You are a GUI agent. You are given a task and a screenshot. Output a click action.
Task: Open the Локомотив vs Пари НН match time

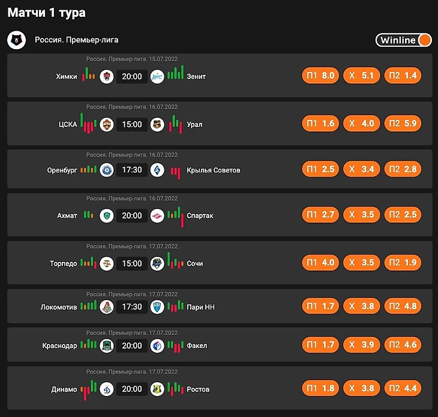click(132, 307)
